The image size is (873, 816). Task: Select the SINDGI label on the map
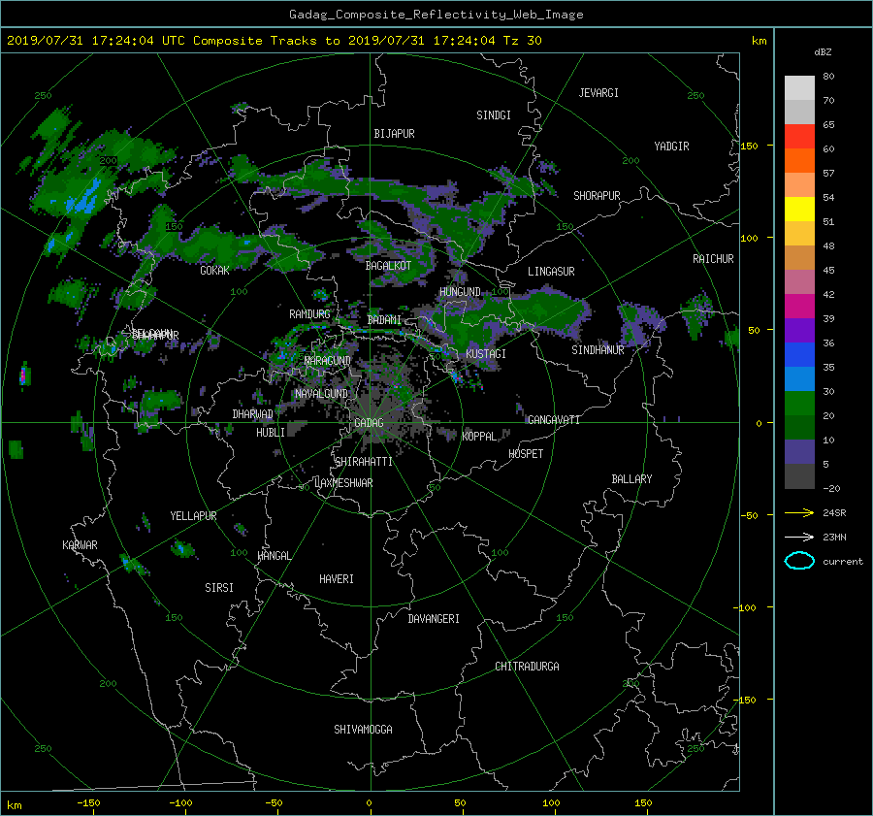tap(494, 115)
